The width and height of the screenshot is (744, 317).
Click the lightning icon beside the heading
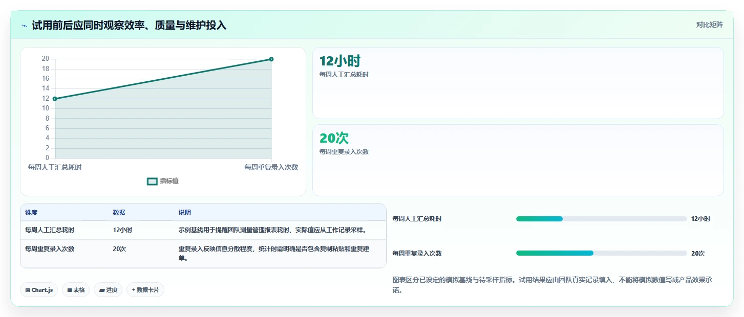click(25, 26)
